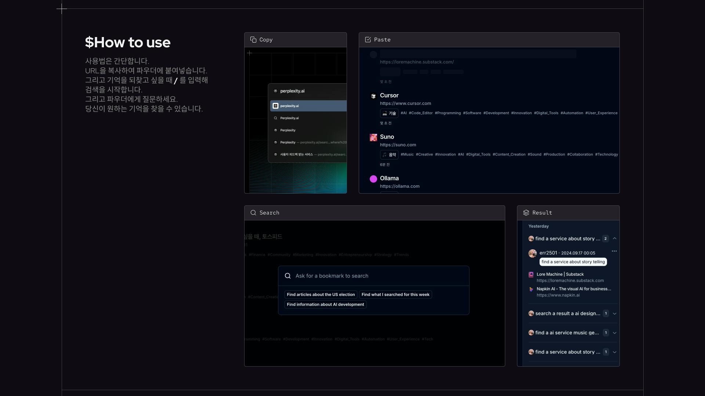Click the Suno bookmark favicon

pyautogui.click(x=373, y=137)
